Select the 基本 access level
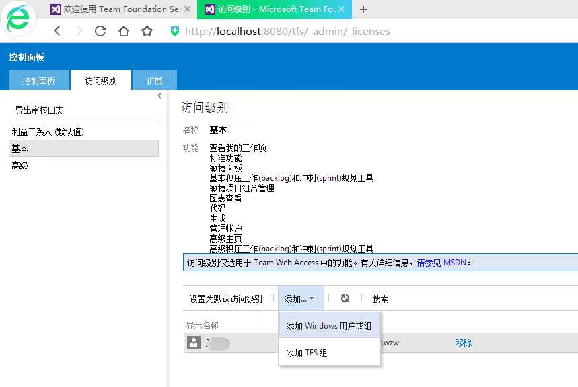578x387 pixels. tap(83, 148)
